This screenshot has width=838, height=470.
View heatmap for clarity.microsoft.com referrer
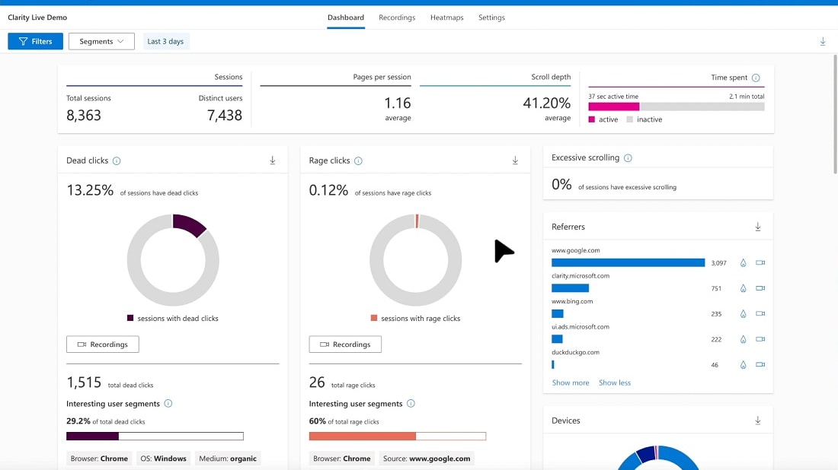pos(743,288)
